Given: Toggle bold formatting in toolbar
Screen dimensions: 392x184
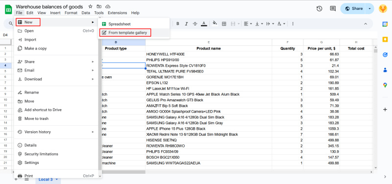Looking at the screenshot, I should click(178, 23).
